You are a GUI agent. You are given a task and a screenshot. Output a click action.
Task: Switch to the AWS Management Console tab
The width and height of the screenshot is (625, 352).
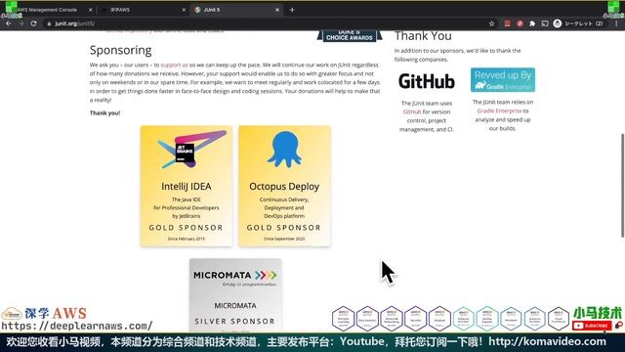[x=47, y=10]
